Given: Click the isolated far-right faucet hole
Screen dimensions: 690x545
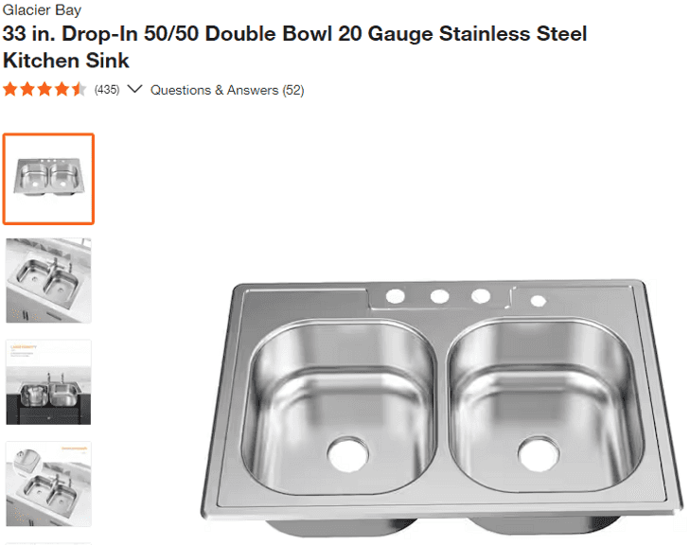Looking at the screenshot, I should pos(539,302).
